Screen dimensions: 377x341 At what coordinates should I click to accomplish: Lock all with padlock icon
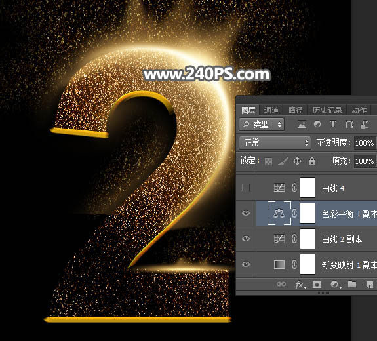coord(312,161)
